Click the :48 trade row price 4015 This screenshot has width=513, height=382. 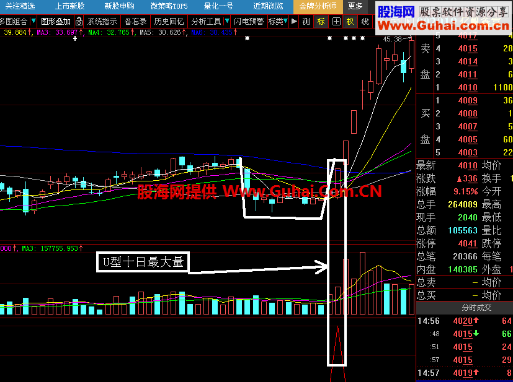coord(463,334)
